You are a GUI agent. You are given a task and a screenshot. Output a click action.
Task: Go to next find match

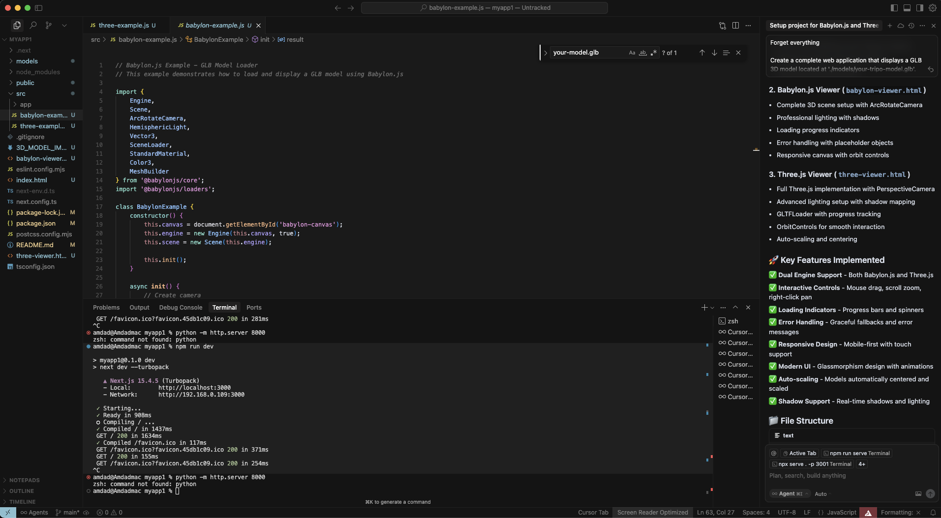[714, 53]
